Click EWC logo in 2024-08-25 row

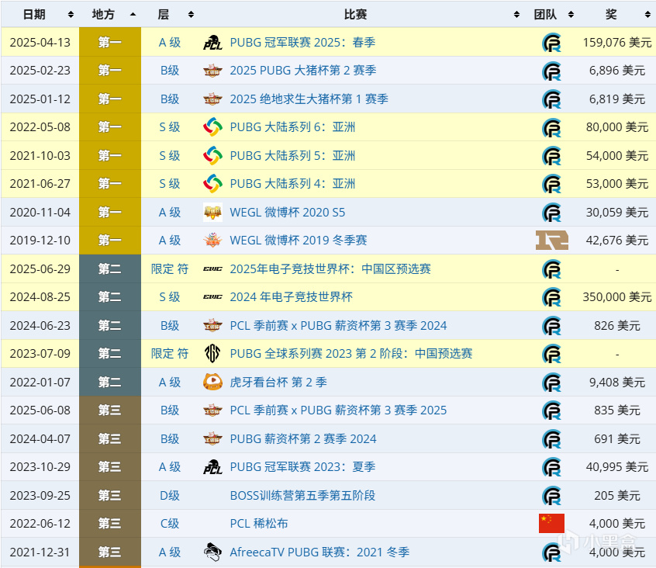point(212,296)
